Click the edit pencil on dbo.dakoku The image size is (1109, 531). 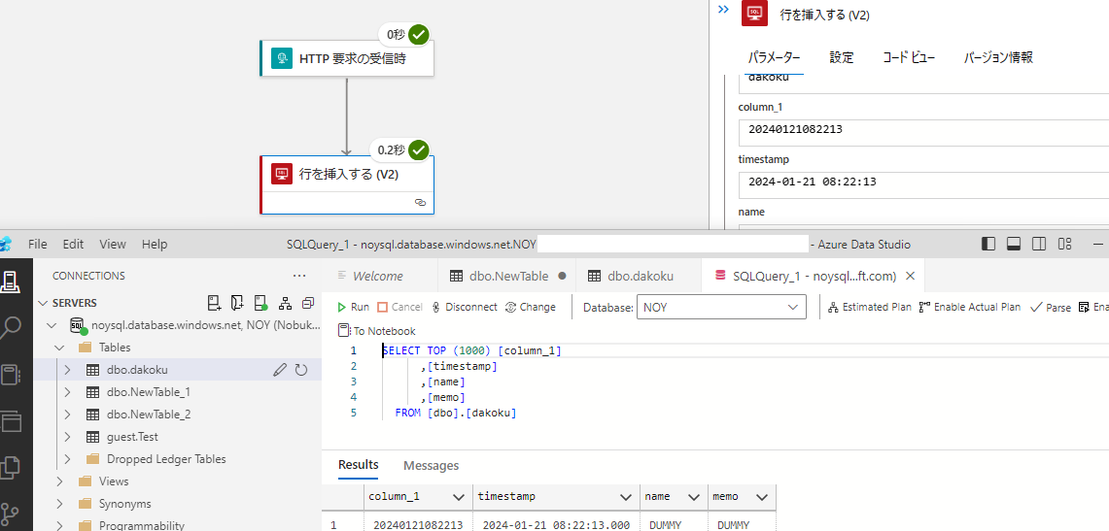coord(280,369)
